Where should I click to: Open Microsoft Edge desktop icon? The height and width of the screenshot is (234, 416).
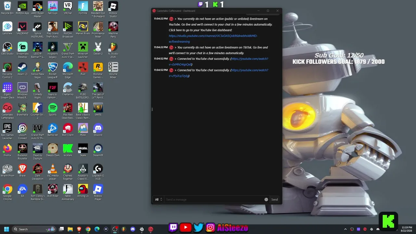click(68, 71)
